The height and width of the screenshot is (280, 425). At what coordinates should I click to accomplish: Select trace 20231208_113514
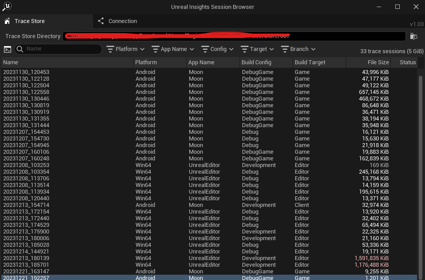click(209, 185)
